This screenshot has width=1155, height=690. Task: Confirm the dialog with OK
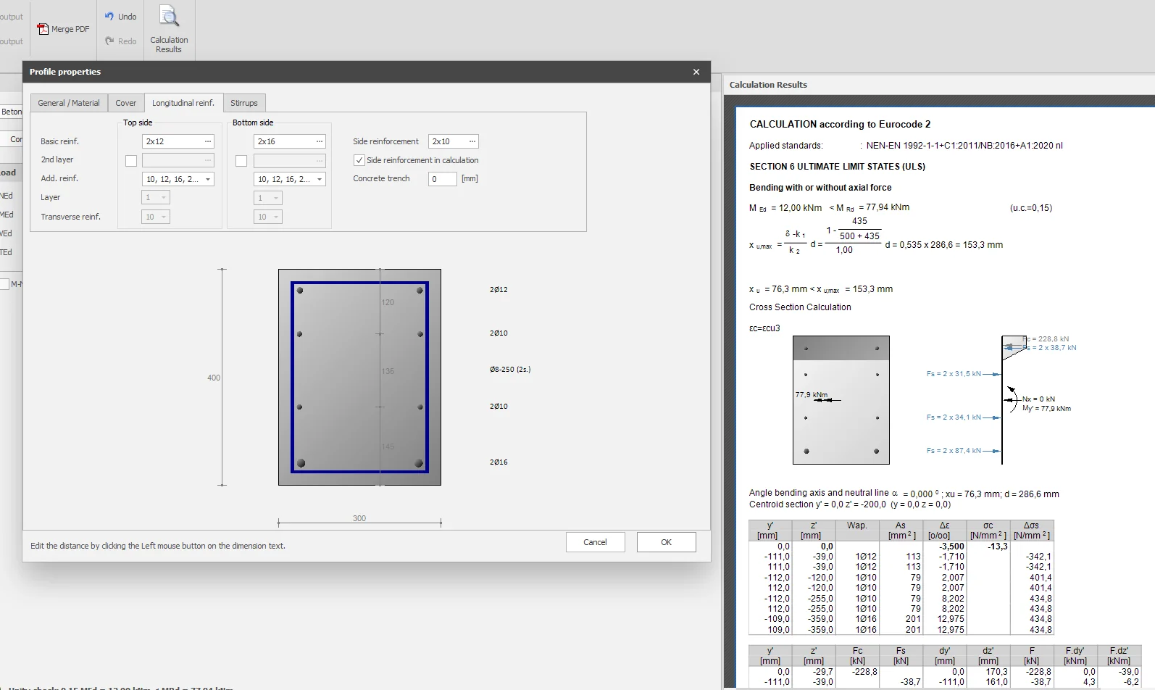tap(667, 542)
